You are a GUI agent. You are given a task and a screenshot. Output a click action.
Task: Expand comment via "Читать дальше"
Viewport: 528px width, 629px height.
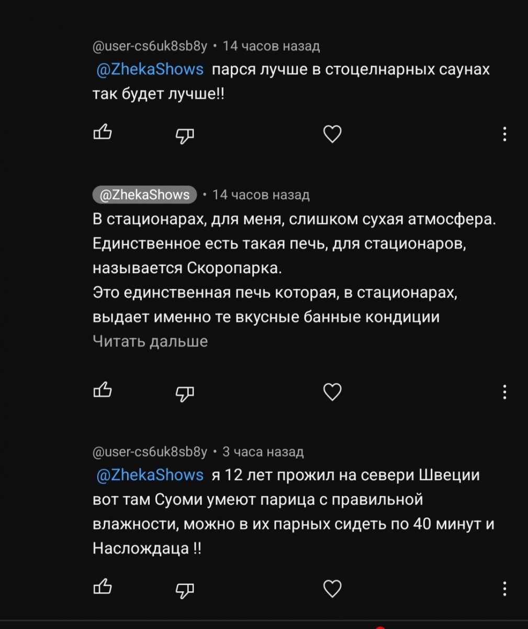click(x=150, y=341)
